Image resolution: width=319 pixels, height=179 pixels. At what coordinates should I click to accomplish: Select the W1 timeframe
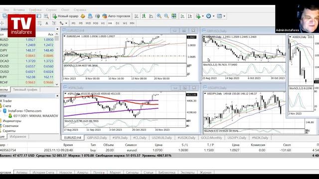(125, 23)
